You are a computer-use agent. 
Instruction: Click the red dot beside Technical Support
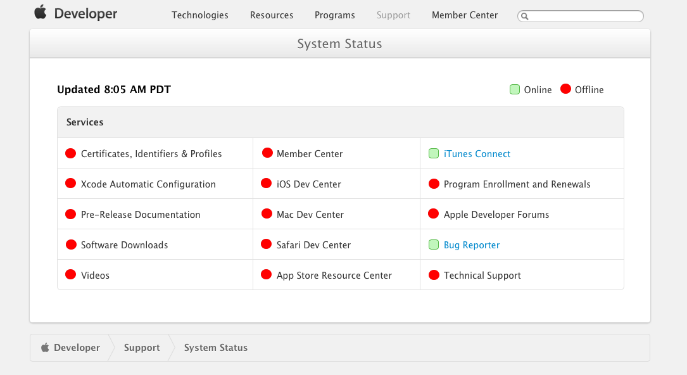[x=434, y=275]
